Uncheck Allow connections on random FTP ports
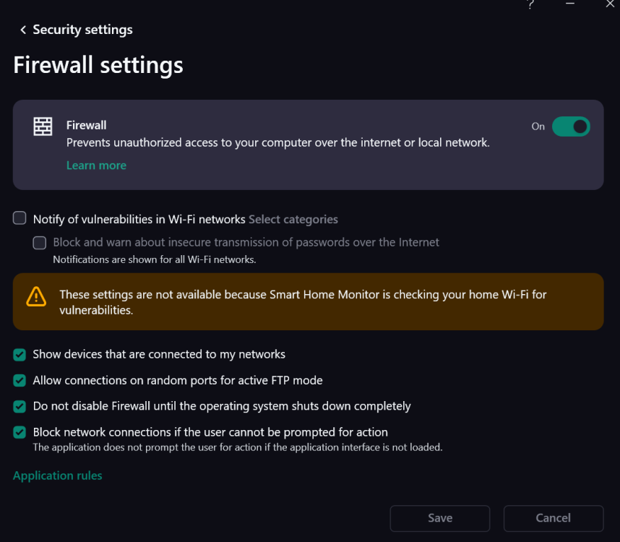620x542 pixels. [x=20, y=380]
